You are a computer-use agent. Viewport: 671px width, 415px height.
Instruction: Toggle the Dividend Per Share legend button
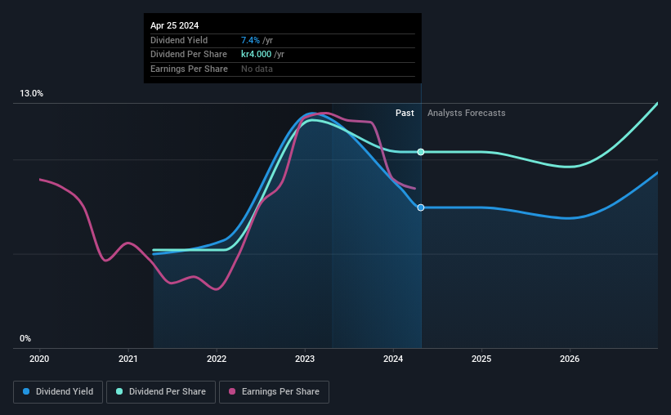tap(161, 392)
